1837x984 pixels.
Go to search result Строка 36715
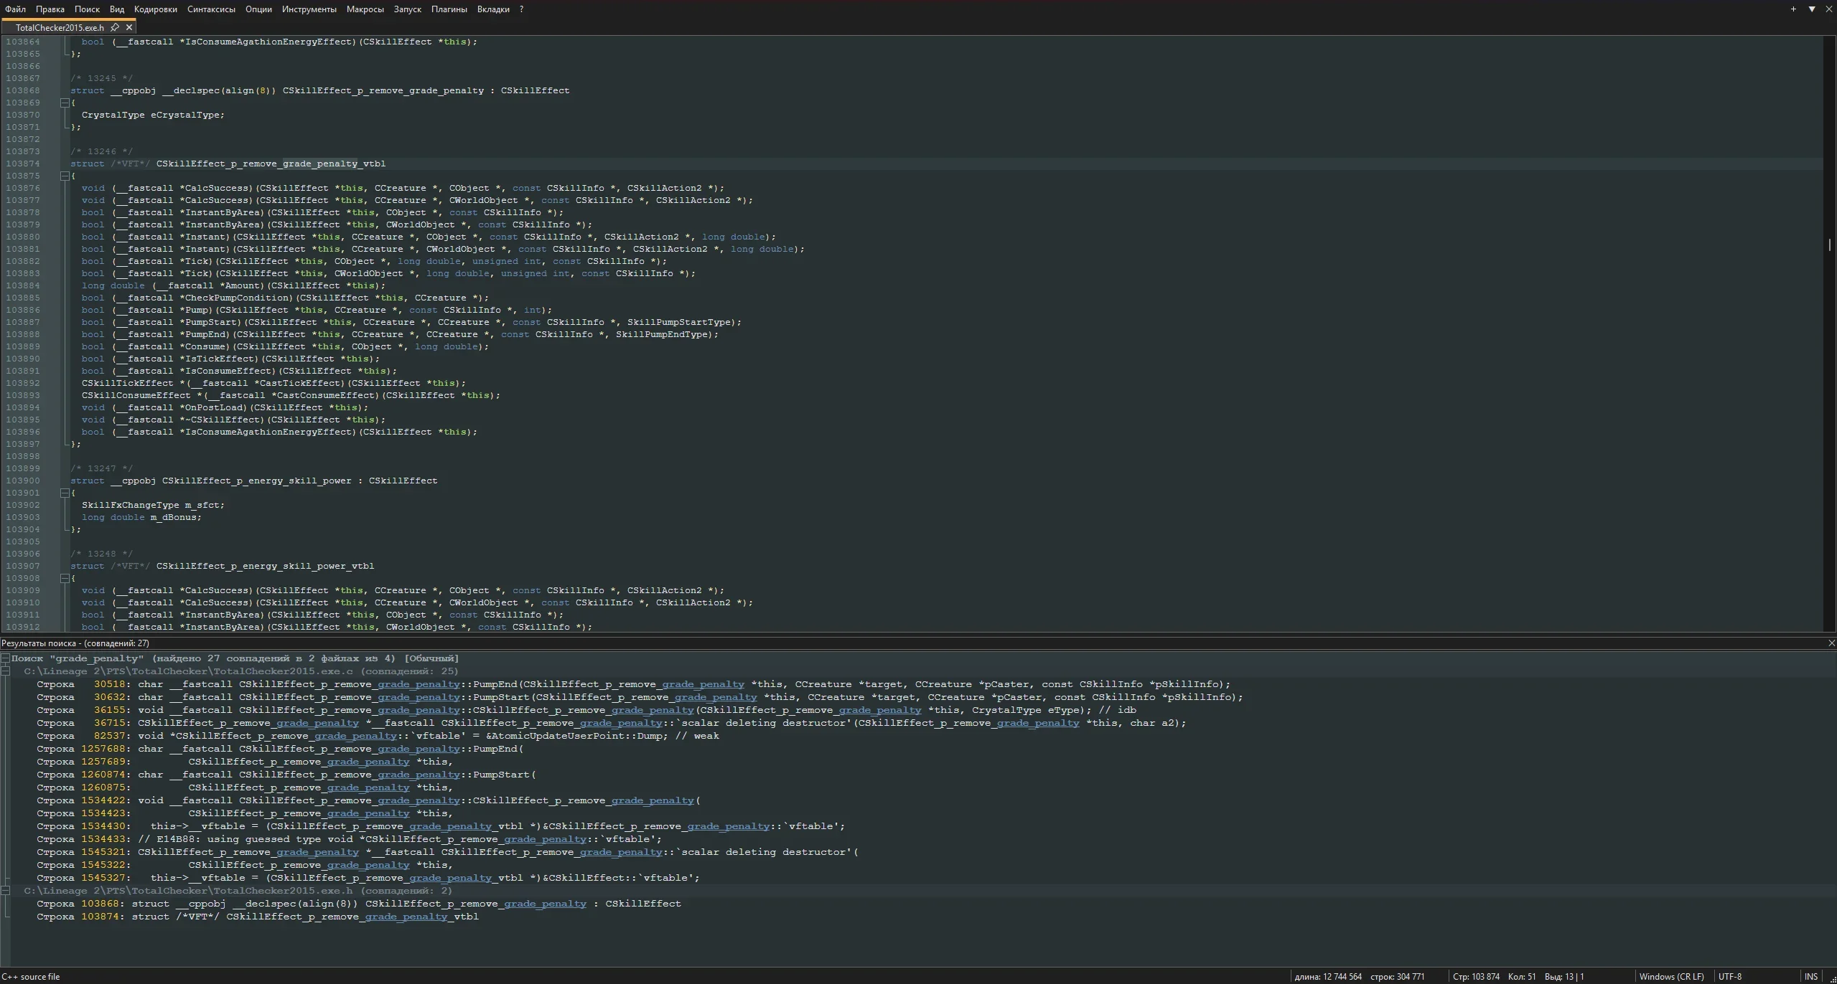(612, 723)
